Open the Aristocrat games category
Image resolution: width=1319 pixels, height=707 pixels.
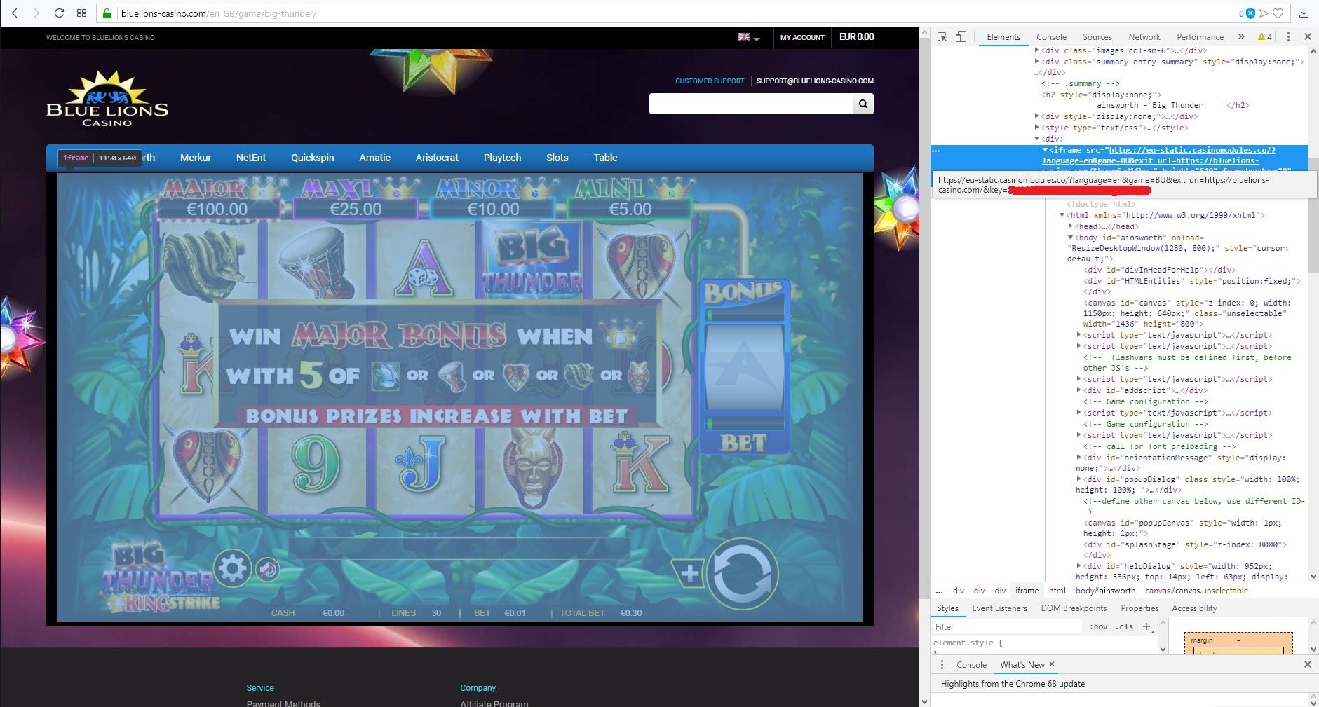[x=437, y=158]
